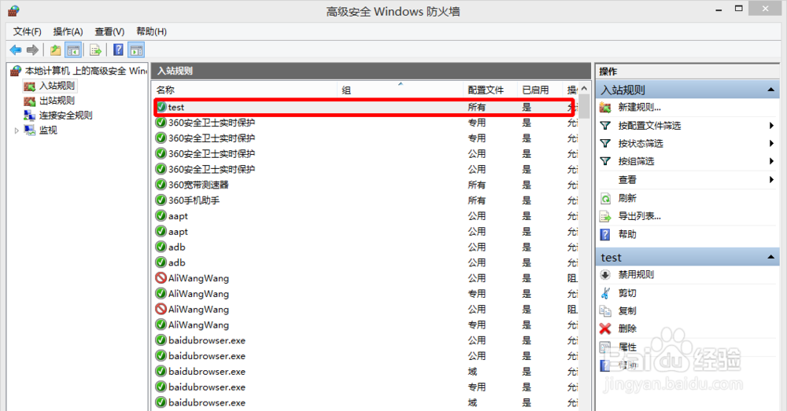Sort by the 组 column header
Image resolution: width=787 pixels, height=411 pixels.
tap(400, 90)
